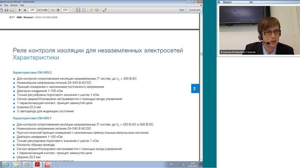Image resolution: width=300 pixels, height=168 pixels.
Task: Click the taskbar clock
Action: (193, 165)
